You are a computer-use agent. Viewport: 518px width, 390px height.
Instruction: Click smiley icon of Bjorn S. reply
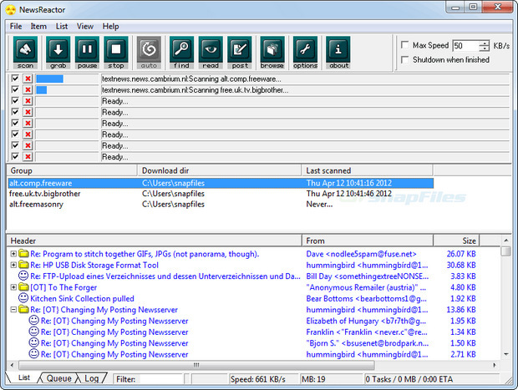[x=33, y=342]
